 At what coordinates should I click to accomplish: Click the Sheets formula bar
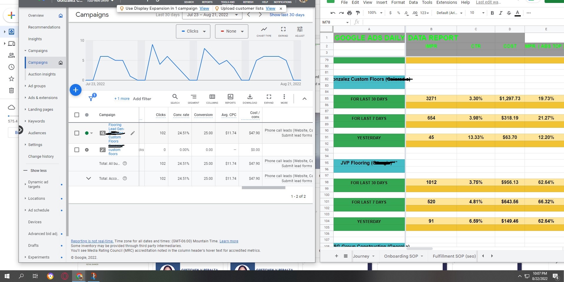pyautogui.click(x=463, y=22)
